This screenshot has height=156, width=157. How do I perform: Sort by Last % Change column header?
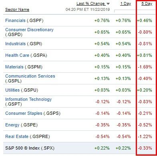click(x=91, y=4)
